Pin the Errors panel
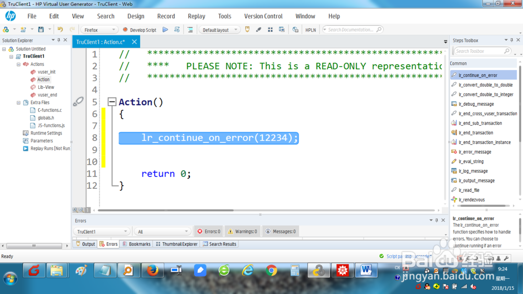This screenshot has width=523, height=294. pyautogui.click(x=437, y=220)
